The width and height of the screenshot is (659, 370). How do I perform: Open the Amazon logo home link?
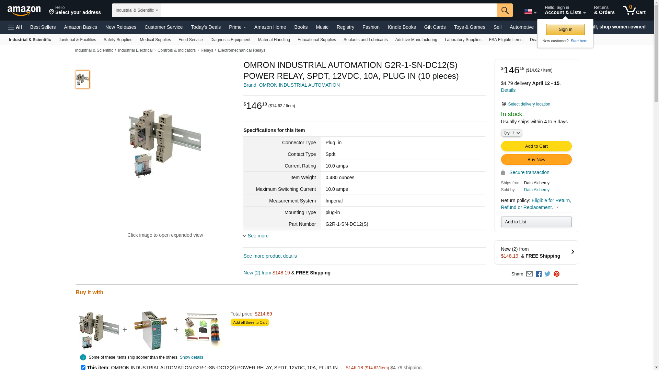click(x=24, y=11)
